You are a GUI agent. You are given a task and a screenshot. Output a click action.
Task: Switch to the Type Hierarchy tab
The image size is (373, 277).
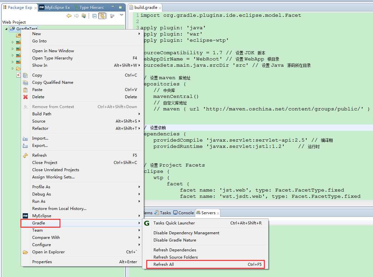(x=89, y=7)
